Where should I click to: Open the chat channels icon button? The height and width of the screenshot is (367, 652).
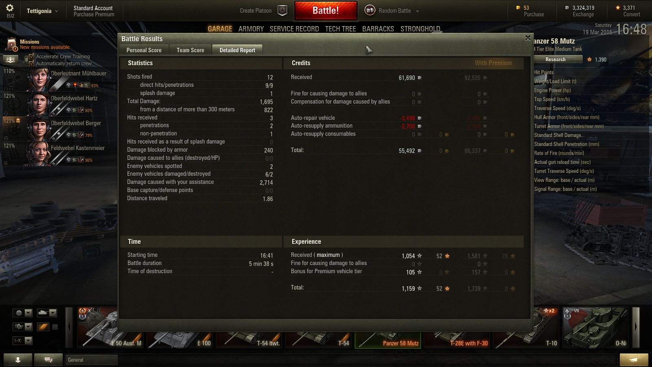tap(48, 359)
